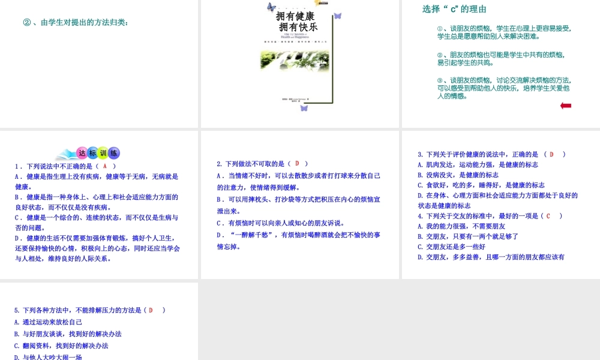Select option C 有烦恼时可以向亲人或知心的朋友诉说
Viewport: 600px width, 360px height.
281,223
